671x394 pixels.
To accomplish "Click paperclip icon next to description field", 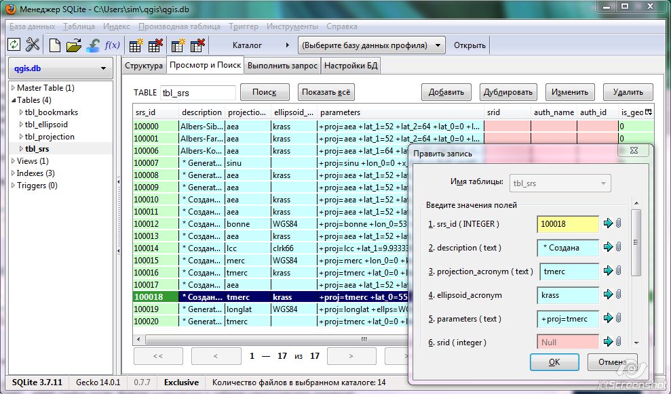I will [x=618, y=247].
